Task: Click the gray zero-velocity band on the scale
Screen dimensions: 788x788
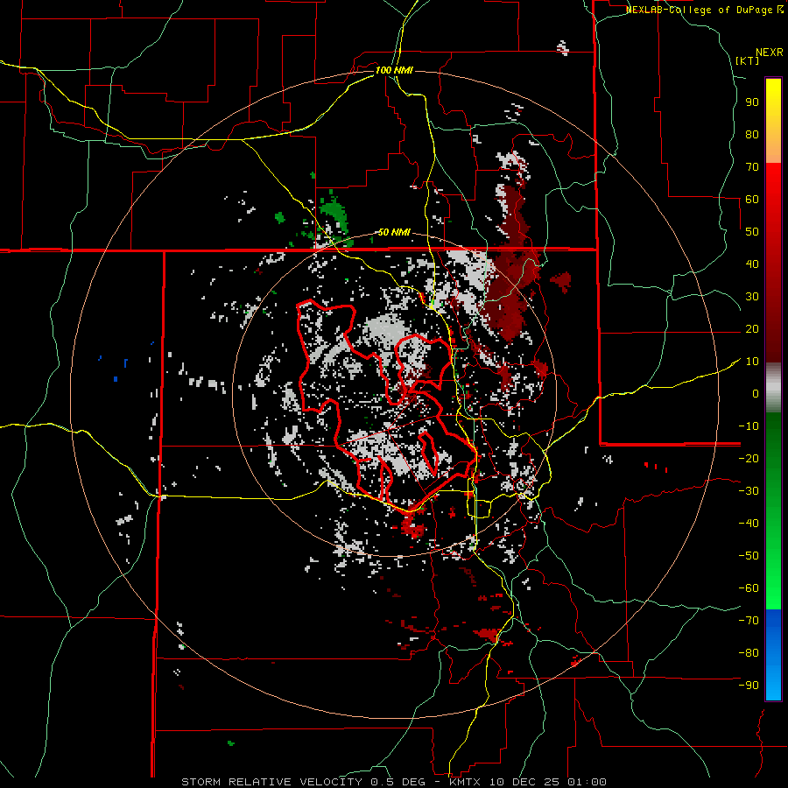Action: 773,388
